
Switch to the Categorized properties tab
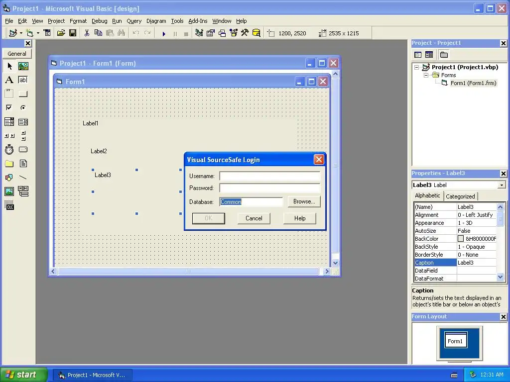pyautogui.click(x=460, y=196)
